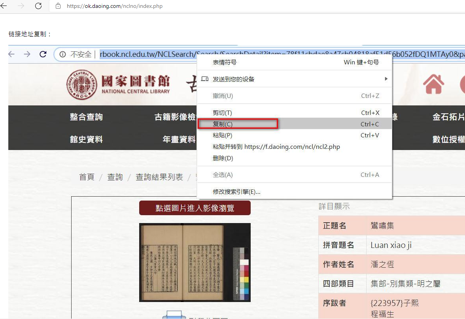Pick 表情符号 from the context menu
The width and height of the screenshot is (465, 319).
(225, 62)
